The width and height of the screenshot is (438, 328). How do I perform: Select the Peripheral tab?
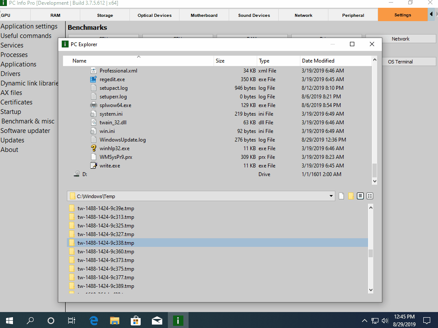[x=353, y=15]
